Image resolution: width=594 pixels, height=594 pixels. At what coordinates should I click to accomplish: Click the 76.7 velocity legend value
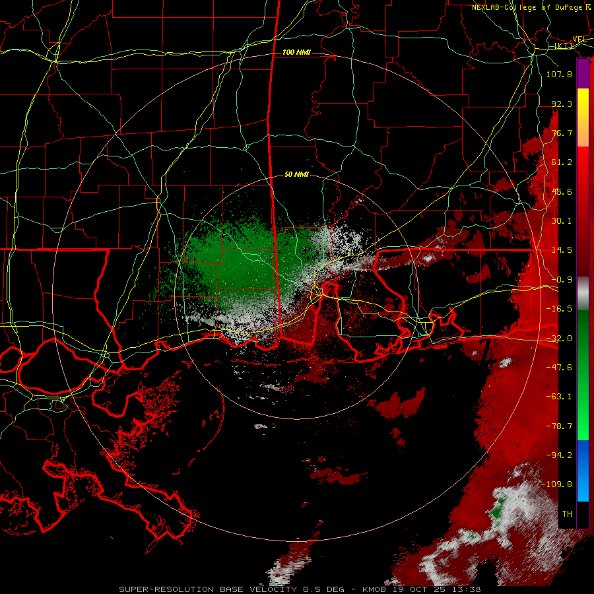tap(562, 133)
